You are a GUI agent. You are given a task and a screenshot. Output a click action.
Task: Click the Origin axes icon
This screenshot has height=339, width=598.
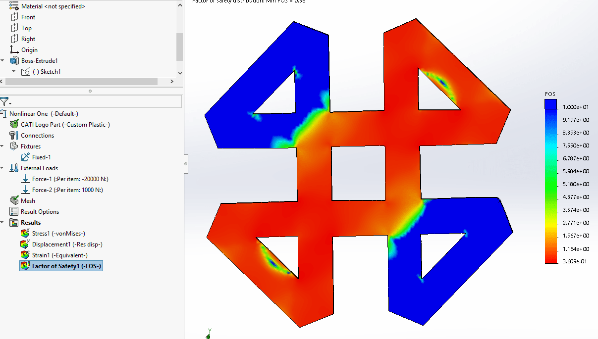[x=14, y=49]
